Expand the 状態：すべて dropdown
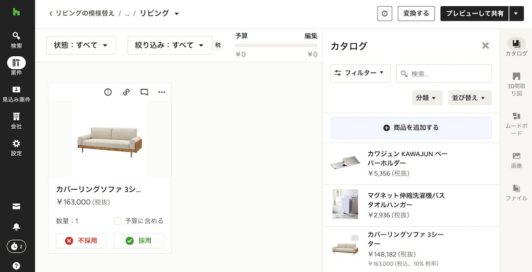 tap(81, 45)
